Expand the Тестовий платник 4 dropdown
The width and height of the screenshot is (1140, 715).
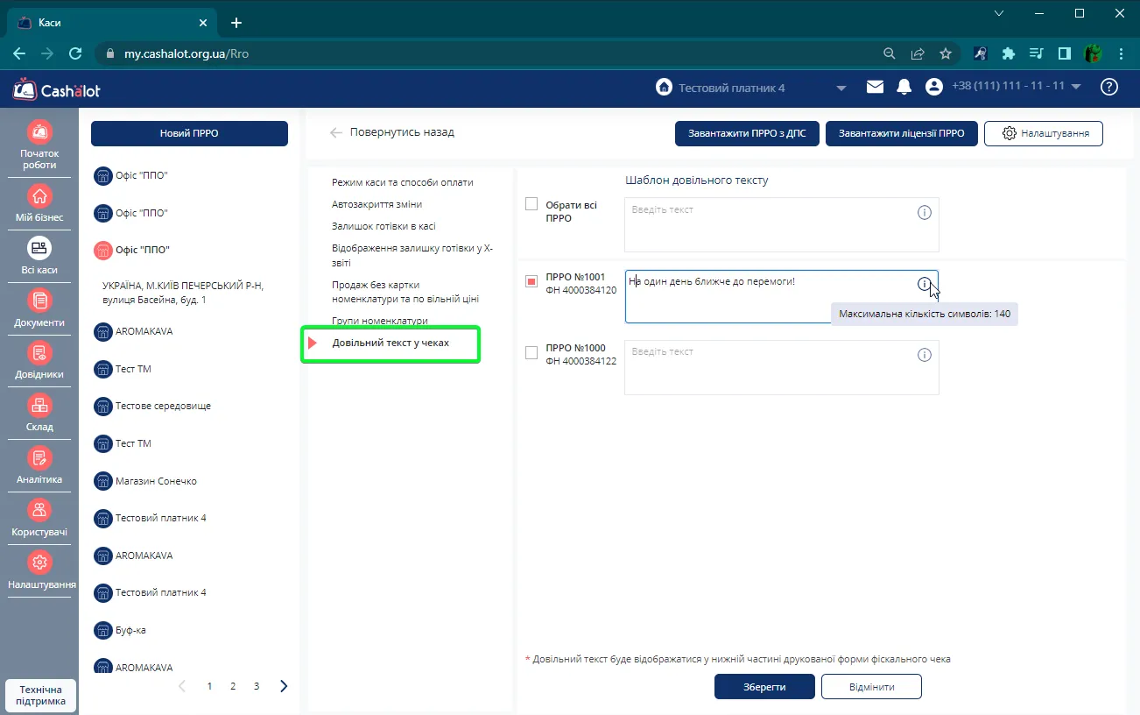(x=841, y=88)
